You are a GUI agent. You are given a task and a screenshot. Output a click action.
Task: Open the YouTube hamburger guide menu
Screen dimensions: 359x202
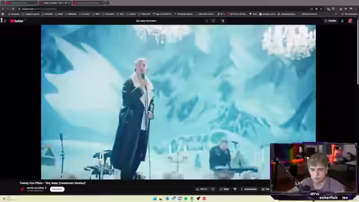click(5, 21)
